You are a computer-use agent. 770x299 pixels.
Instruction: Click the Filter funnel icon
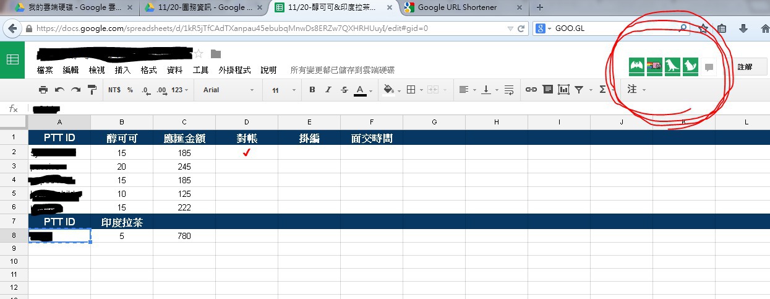point(582,90)
